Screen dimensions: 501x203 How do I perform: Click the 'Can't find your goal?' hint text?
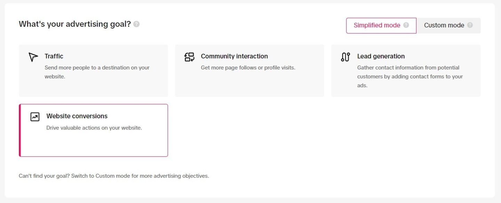(x=114, y=176)
